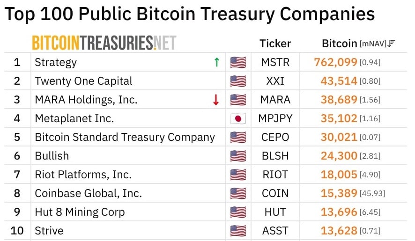Click the US flag in the Strategy row

coord(238,62)
